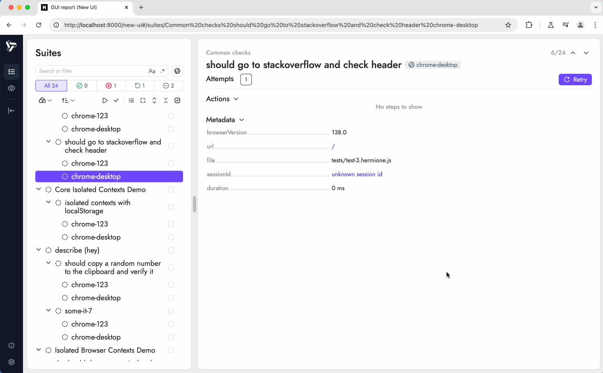603x373 pixels.
Task: Open the Visual Checks eye icon in sidebar
Action: click(x=11, y=88)
